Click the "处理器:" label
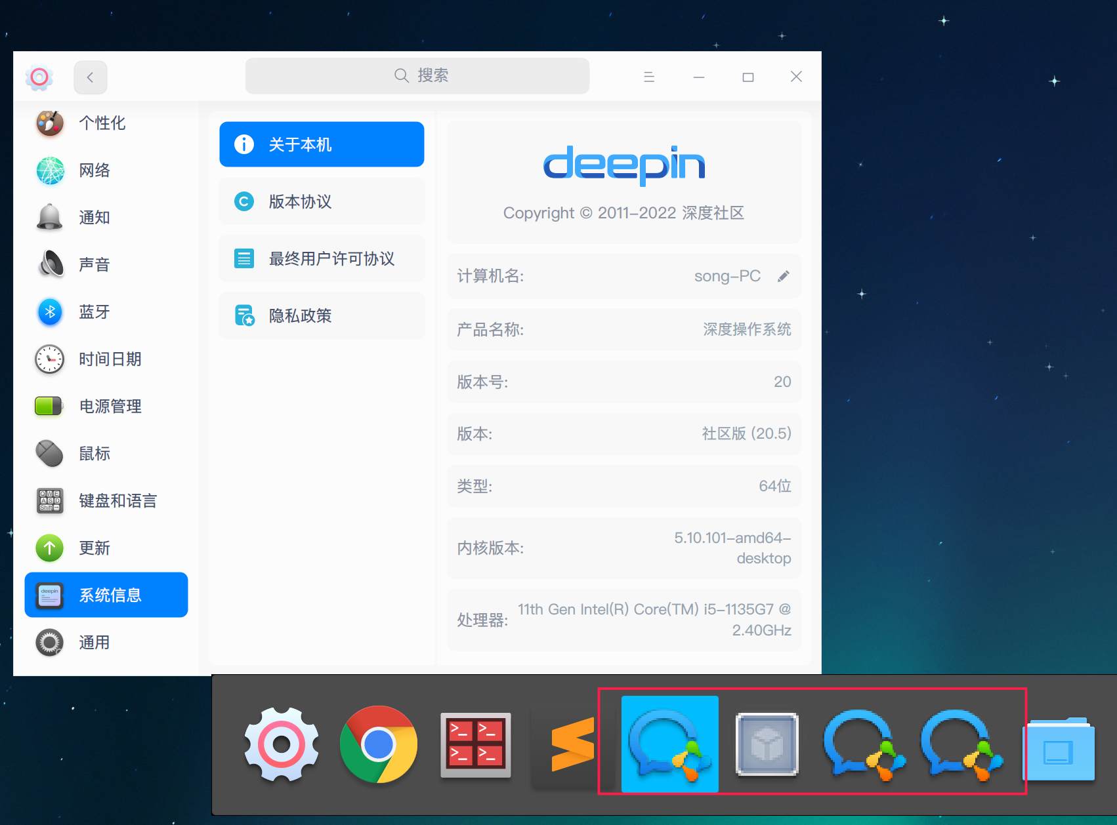The height and width of the screenshot is (825, 1117). [482, 620]
